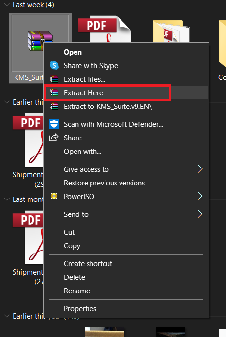Click the Share arrow icon

pos(54,138)
